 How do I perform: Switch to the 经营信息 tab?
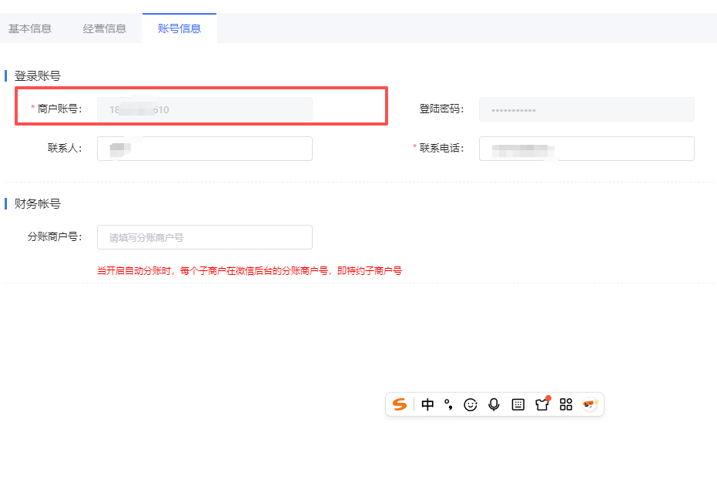coord(104,27)
